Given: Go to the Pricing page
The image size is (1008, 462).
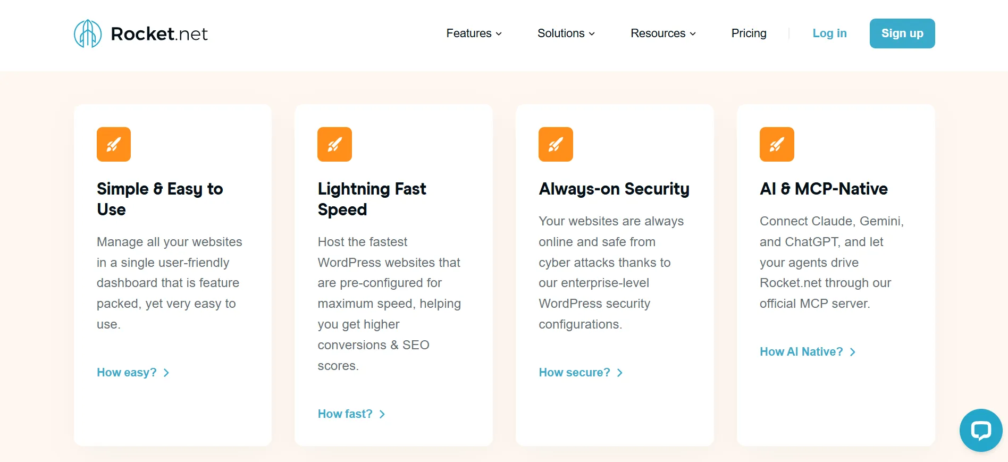Looking at the screenshot, I should click(749, 33).
